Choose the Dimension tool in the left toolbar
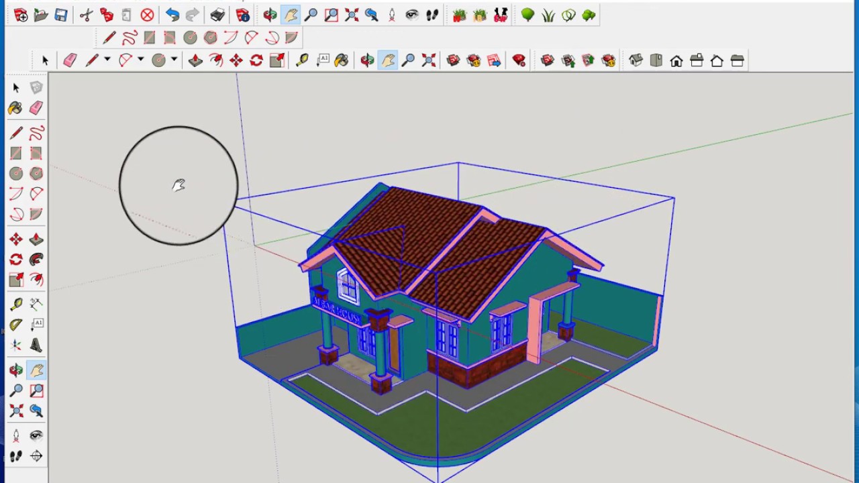The height and width of the screenshot is (483, 859). point(36,305)
